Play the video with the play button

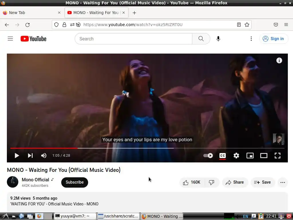17,156
